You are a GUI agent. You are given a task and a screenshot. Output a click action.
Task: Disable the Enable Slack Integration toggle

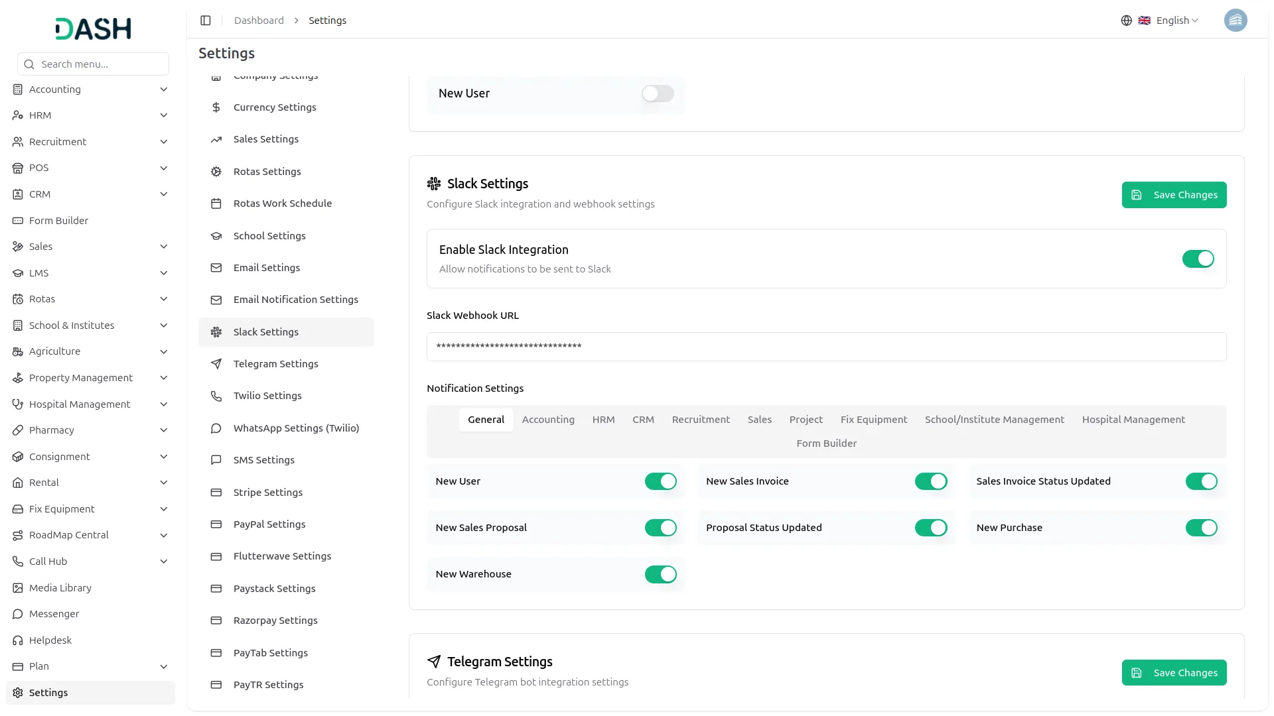click(1198, 259)
